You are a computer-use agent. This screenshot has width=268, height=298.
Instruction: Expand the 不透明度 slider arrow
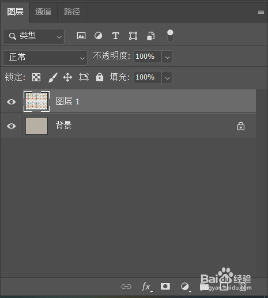167,57
